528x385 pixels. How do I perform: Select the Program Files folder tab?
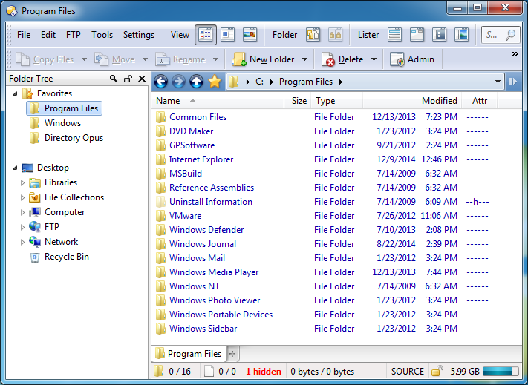tap(189, 354)
